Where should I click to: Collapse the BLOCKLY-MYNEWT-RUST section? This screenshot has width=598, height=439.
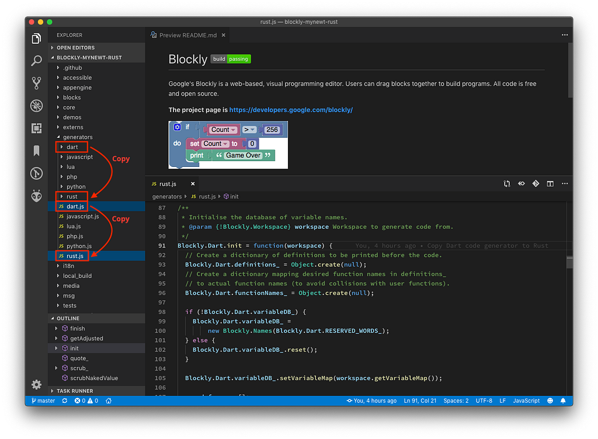[97, 58]
